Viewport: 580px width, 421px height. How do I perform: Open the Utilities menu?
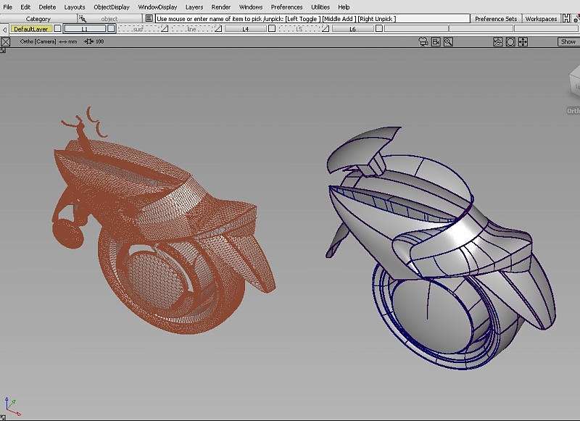[320, 7]
